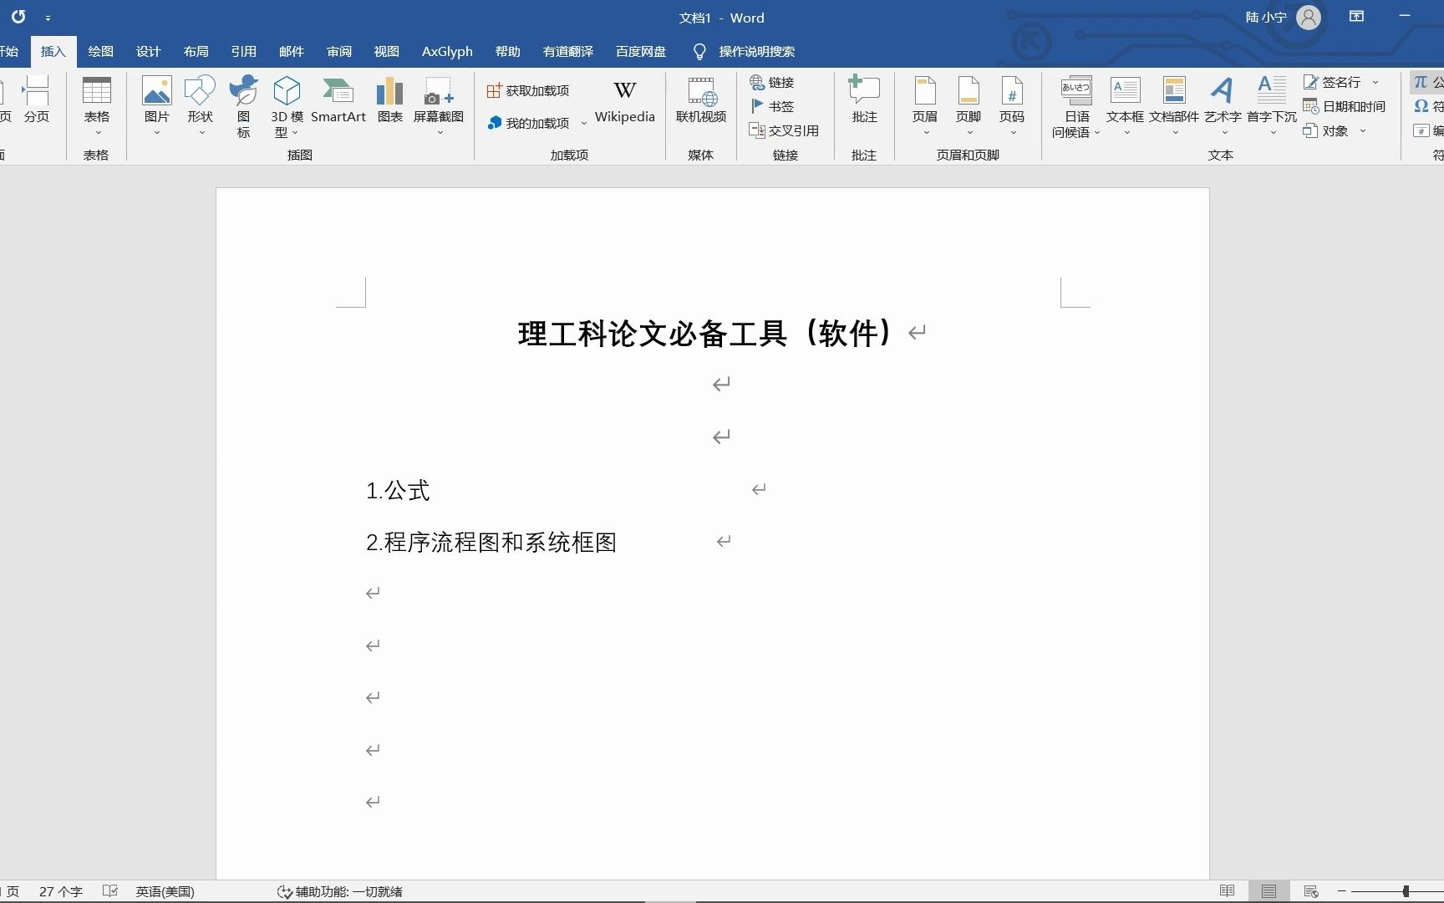Insert a 签名行 signature line
The height and width of the screenshot is (903, 1444).
(x=1332, y=82)
